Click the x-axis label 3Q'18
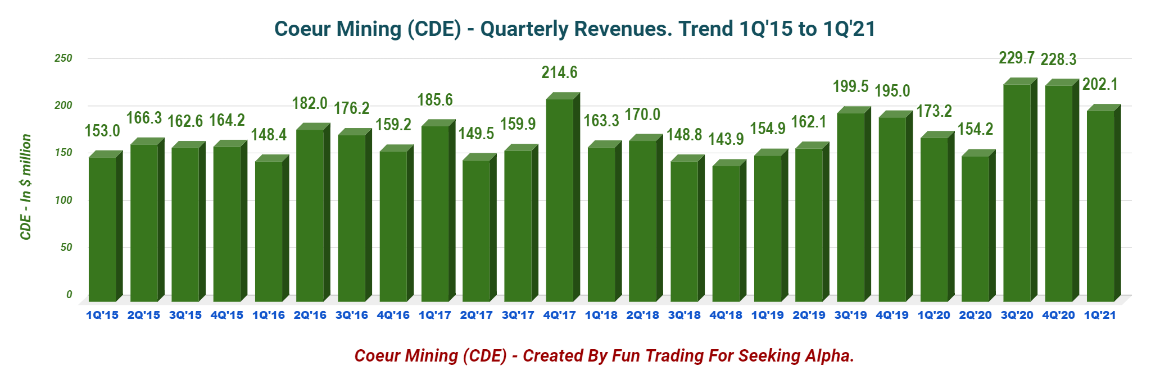Screen dimensions: 1151x384 [685, 316]
